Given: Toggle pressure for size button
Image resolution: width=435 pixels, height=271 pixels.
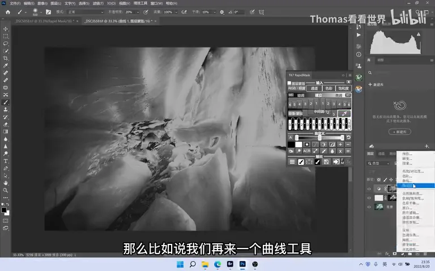Looking at the screenshot, I should point(252,12).
